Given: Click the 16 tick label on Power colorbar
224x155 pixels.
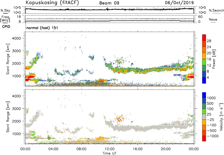Looking at the screenshot, I should pos(209,59).
